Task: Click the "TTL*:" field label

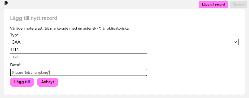Action: [15, 50]
